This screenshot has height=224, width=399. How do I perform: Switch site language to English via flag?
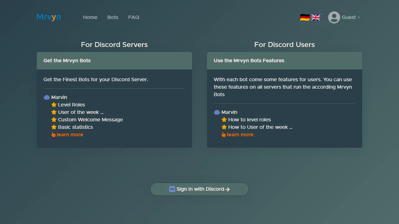pyautogui.click(x=315, y=17)
